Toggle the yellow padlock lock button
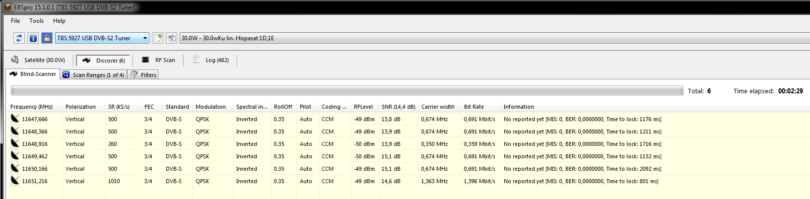Image resolution: width=810 pixels, height=199 pixels. (47, 38)
